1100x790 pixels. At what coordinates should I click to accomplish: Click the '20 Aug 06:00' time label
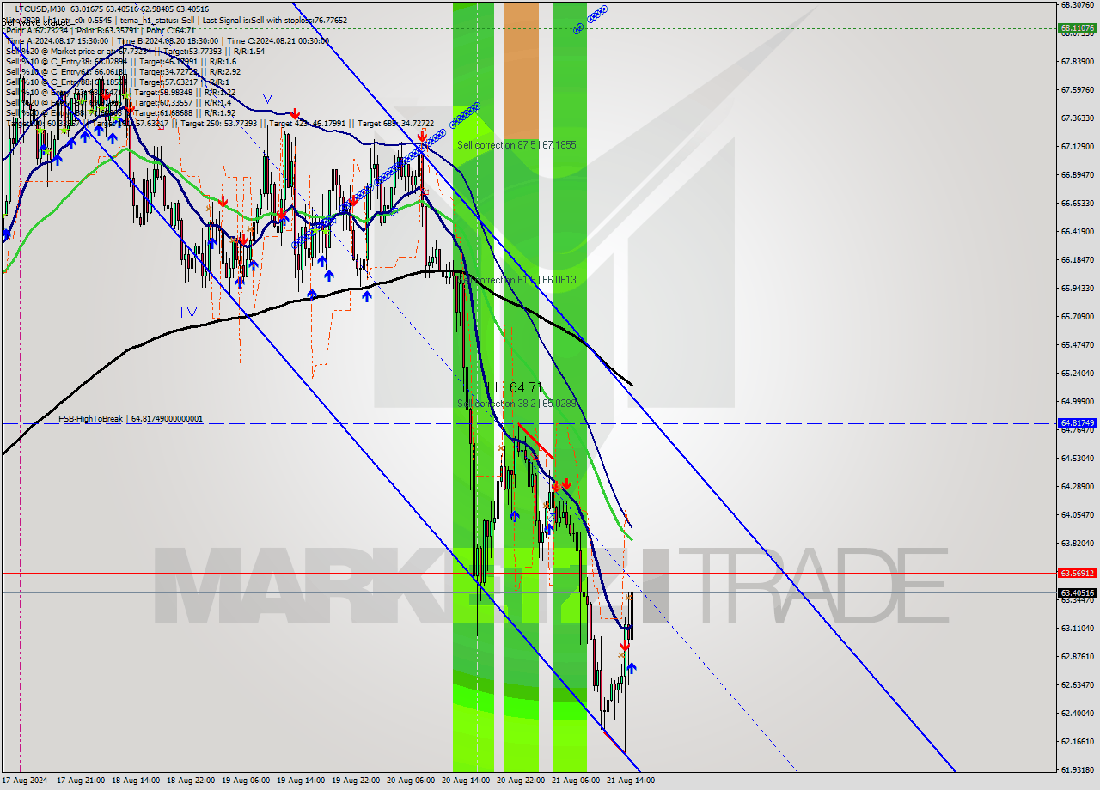point(411,781)
